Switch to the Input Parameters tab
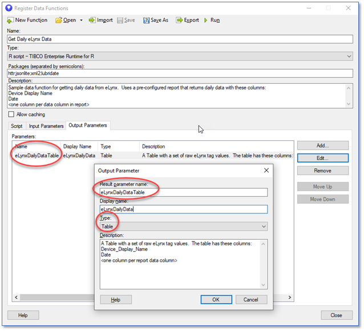This screenshot has height=331, width=364. pyautogui.click(x=46, y=126)
